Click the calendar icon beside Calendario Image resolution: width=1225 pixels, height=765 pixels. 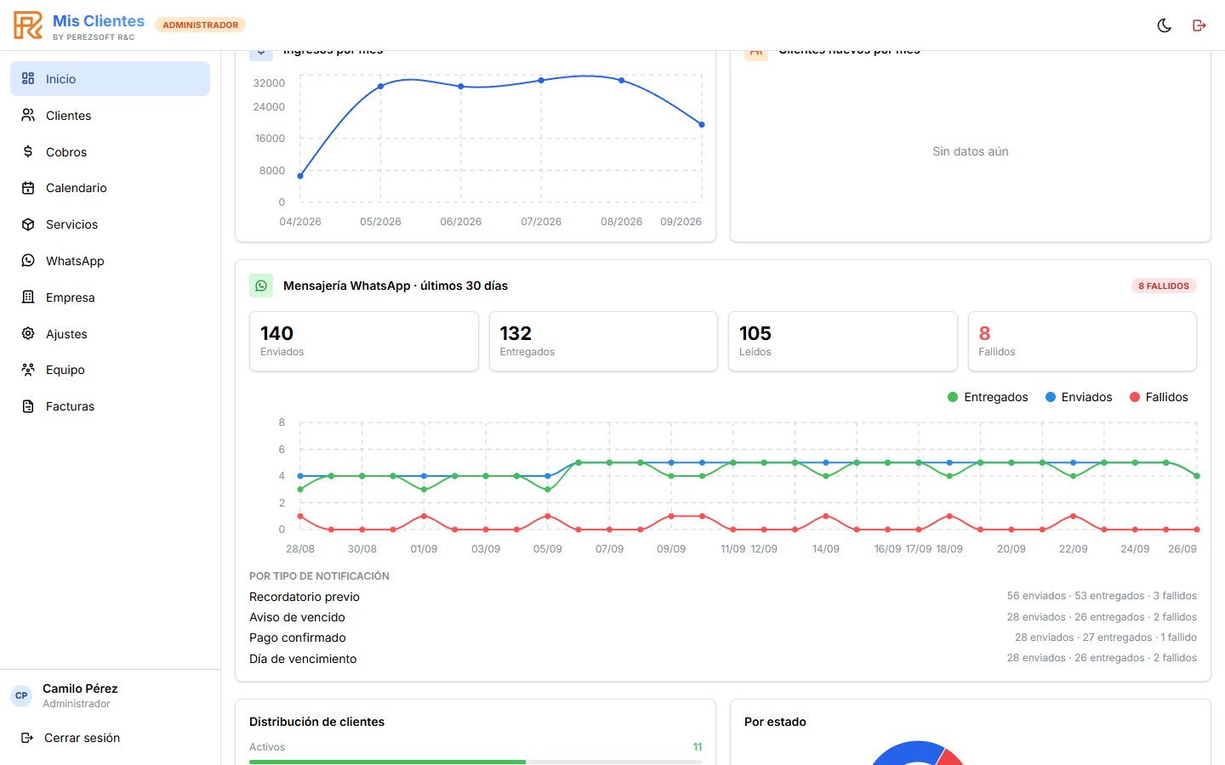(28, 188)
